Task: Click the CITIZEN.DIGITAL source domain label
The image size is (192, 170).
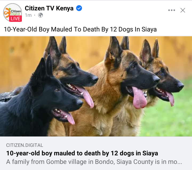Action: (x=25, y=145)
